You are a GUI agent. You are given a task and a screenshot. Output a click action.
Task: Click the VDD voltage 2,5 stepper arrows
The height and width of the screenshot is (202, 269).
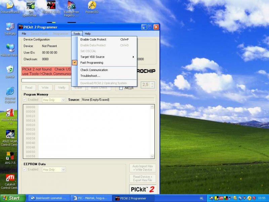152,85
